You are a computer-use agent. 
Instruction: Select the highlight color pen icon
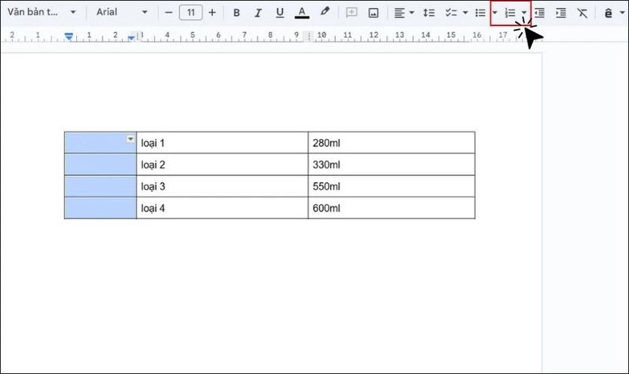pyautogui.click(x=326, y=13)
